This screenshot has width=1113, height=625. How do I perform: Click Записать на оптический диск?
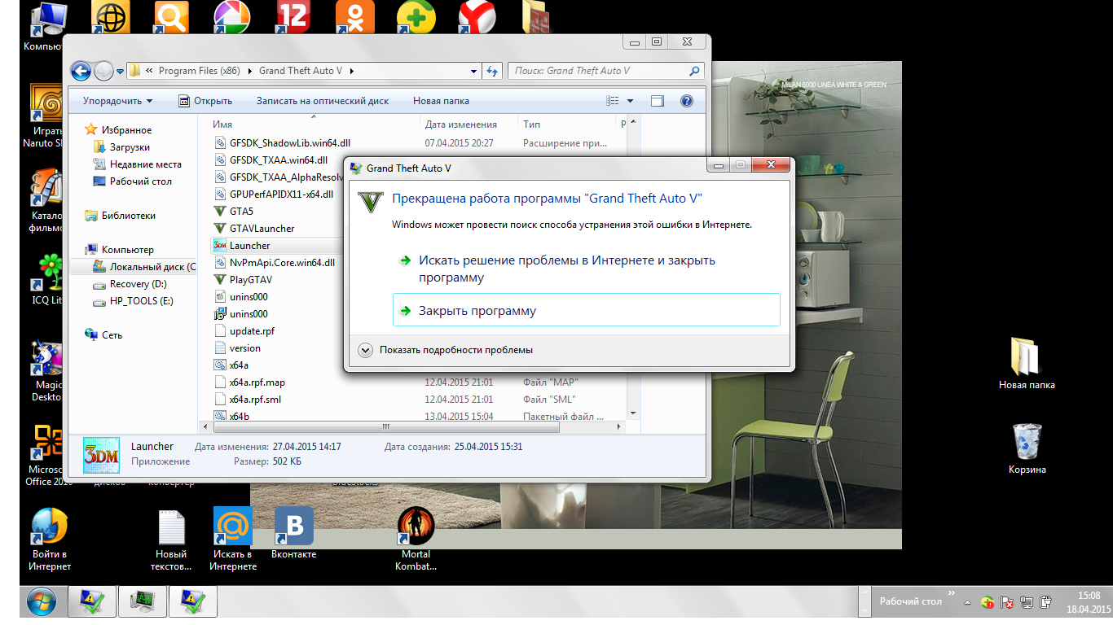(323, 101)
